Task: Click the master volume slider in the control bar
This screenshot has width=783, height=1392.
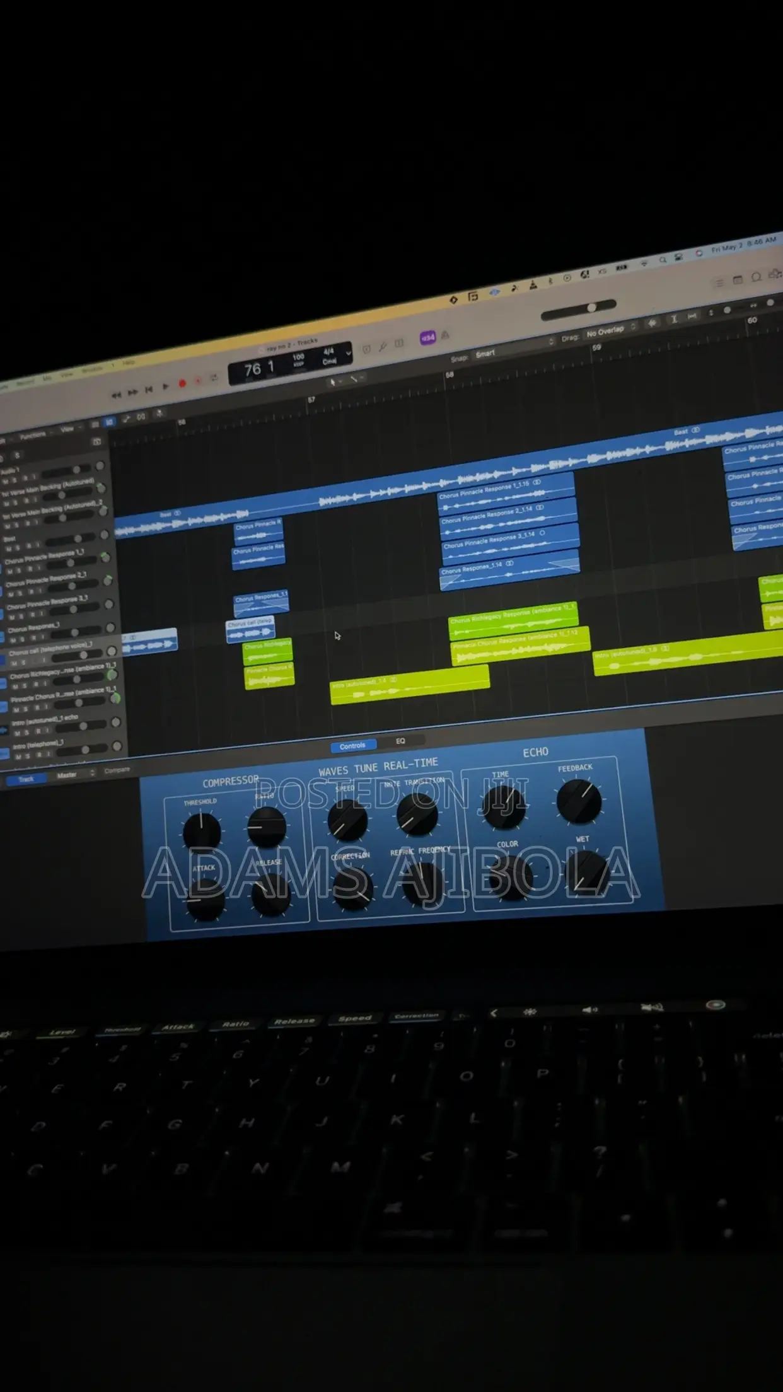Action: pos(578,310)
